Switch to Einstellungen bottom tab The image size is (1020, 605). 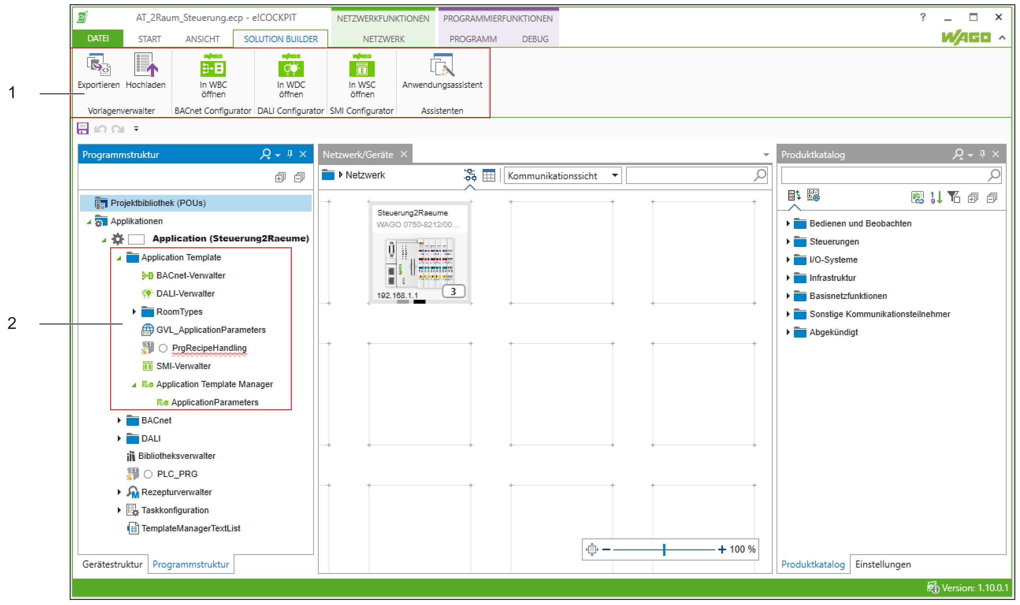883,564
